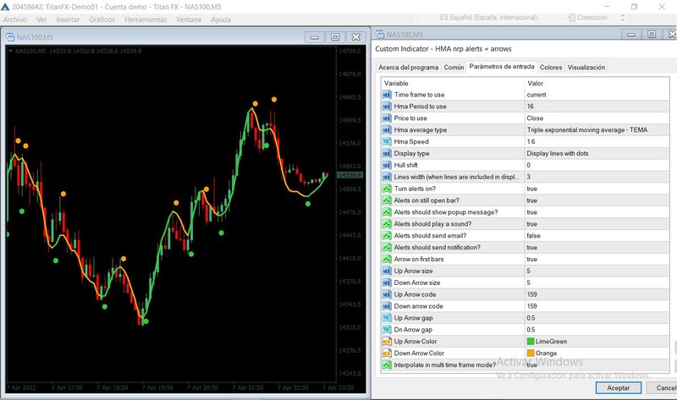Click the Dn Arrow gap icon
This screenshot has height=400, width=677.
(x=387, y=330)
